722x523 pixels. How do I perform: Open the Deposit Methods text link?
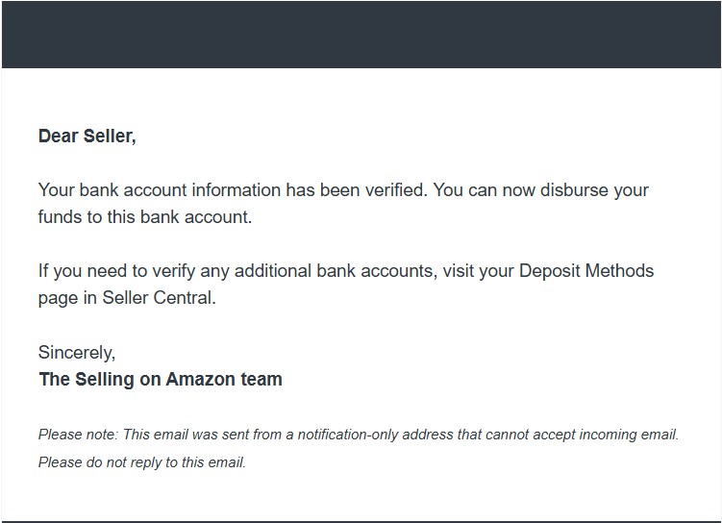(x=586, y=271)
